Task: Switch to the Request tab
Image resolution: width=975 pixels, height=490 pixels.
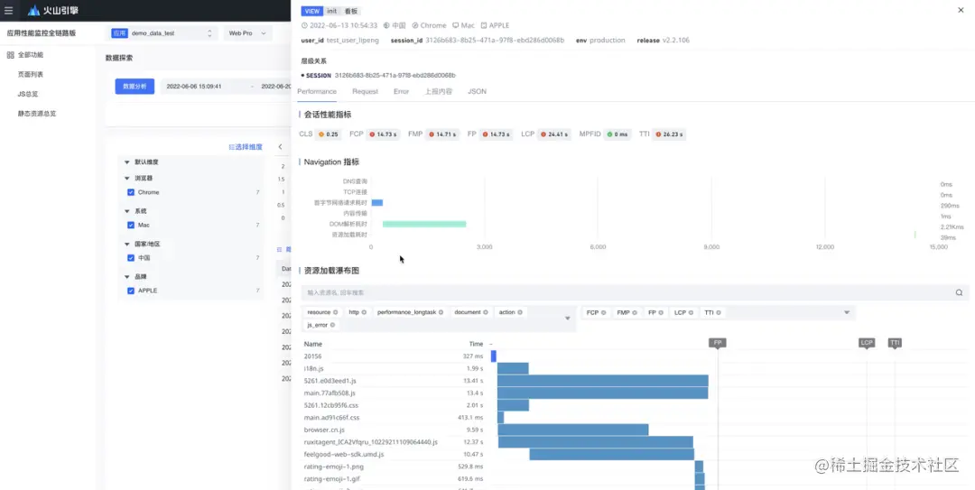Action: click(365, 91)
